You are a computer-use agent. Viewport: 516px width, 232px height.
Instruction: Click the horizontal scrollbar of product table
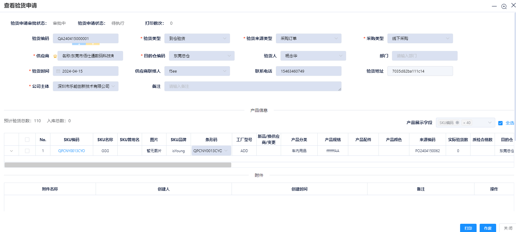pos(118,165)
